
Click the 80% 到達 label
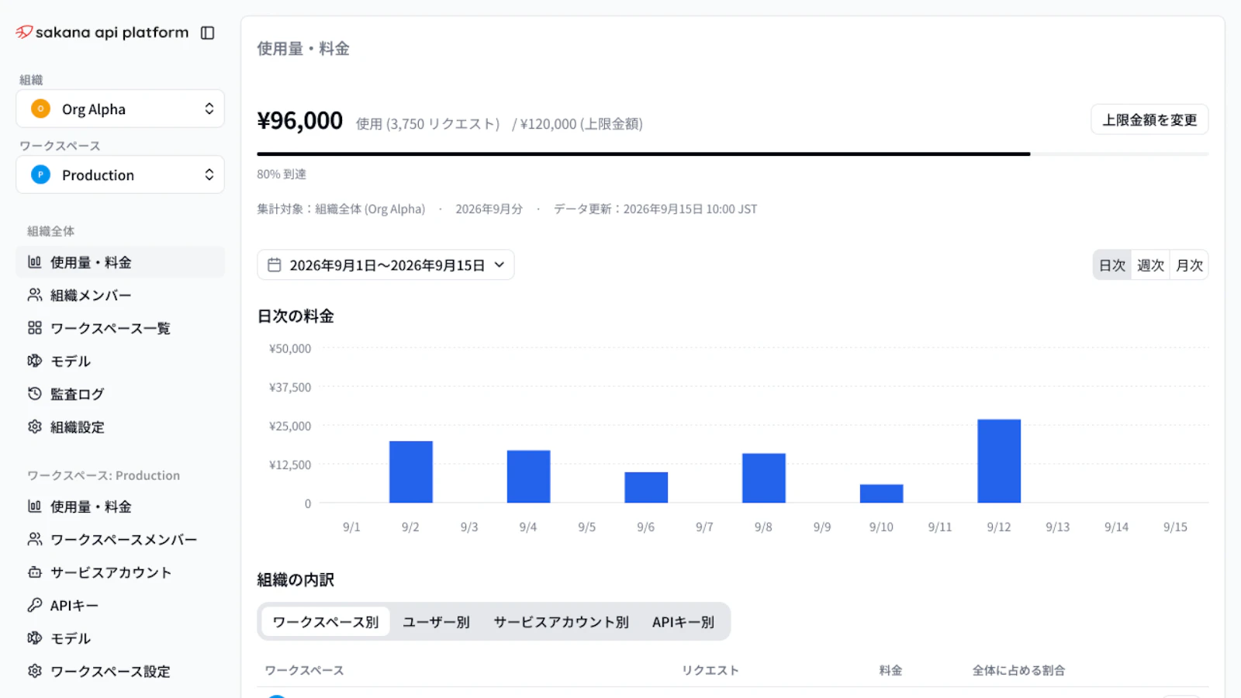[x=282, y=174]
